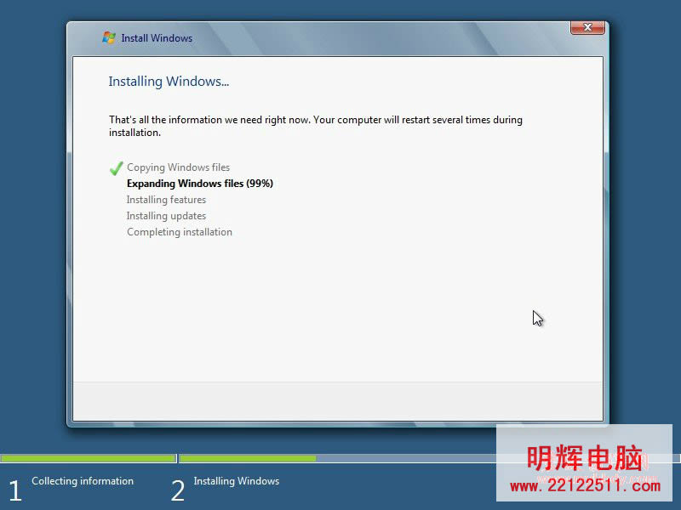Select the Installing features step

click(x=166, y=200)
